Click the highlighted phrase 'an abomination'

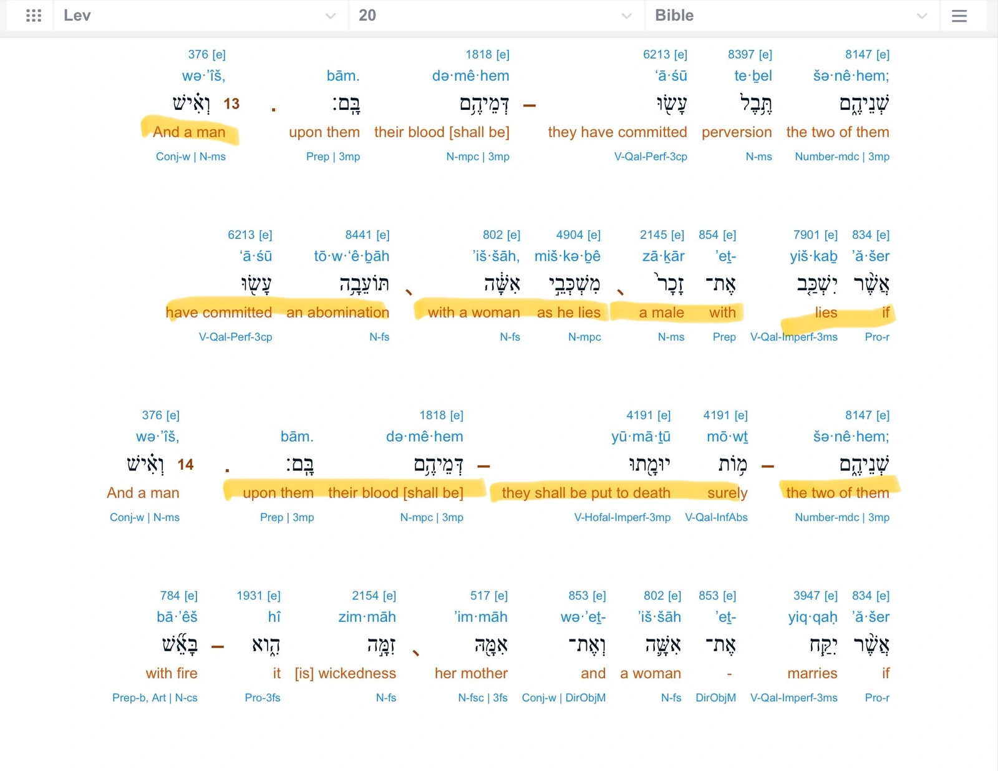337,313
